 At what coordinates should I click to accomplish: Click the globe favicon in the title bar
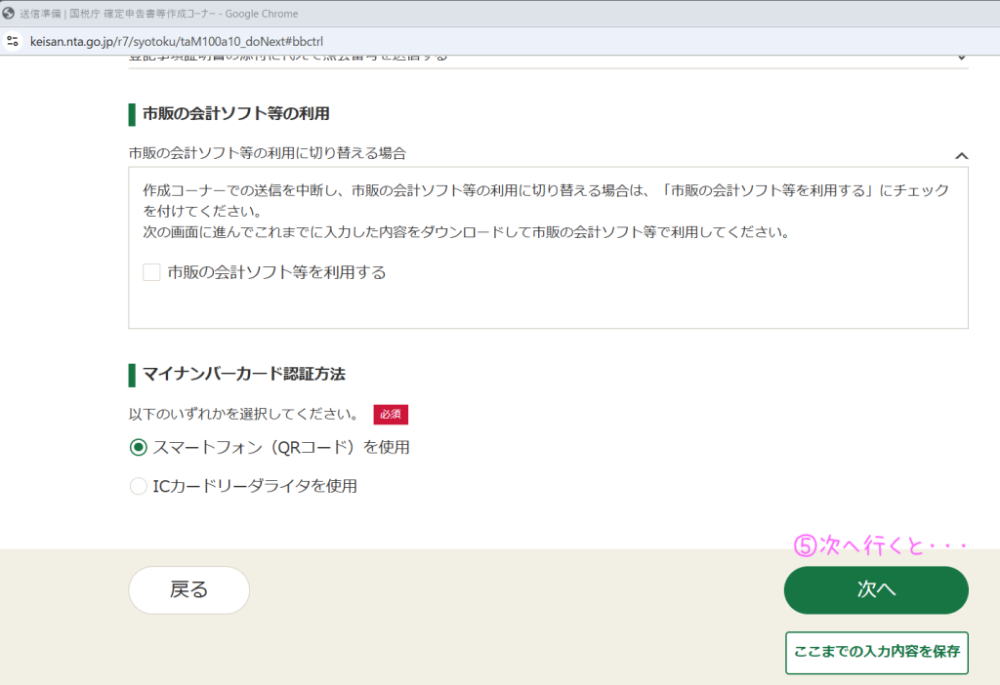point(9,14)
